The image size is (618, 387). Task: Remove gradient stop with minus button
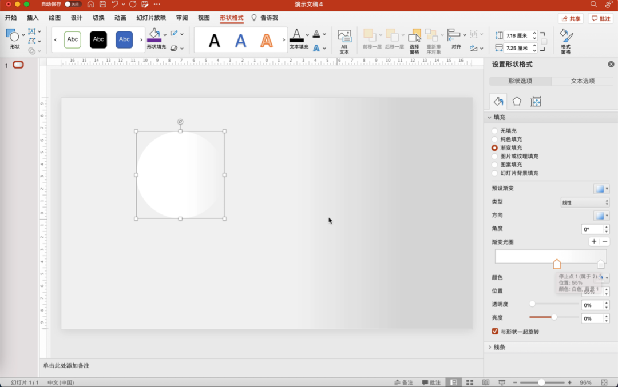pyautogui.click(x=605, y=241)
